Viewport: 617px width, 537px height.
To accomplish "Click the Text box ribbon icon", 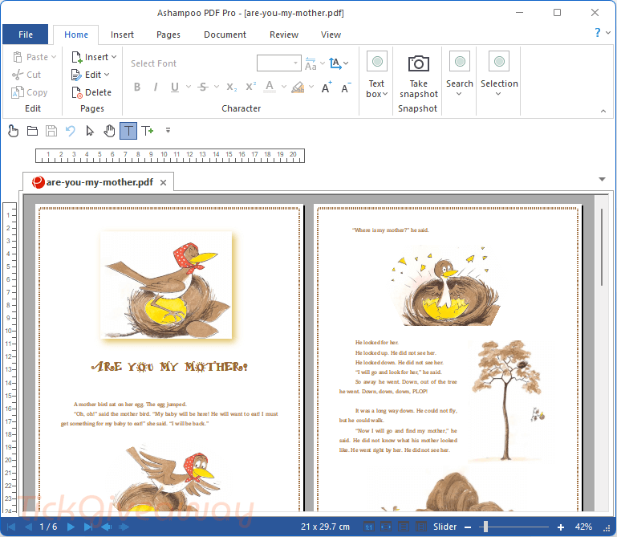I will [x=377, y=62].
